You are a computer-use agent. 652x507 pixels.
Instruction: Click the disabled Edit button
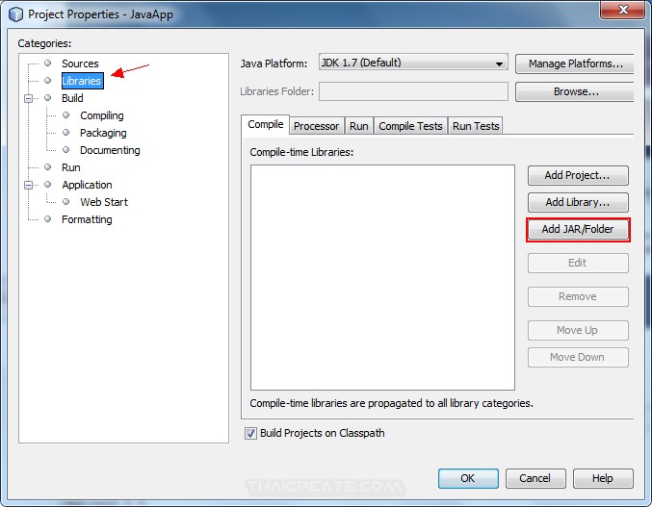[578, 263]
